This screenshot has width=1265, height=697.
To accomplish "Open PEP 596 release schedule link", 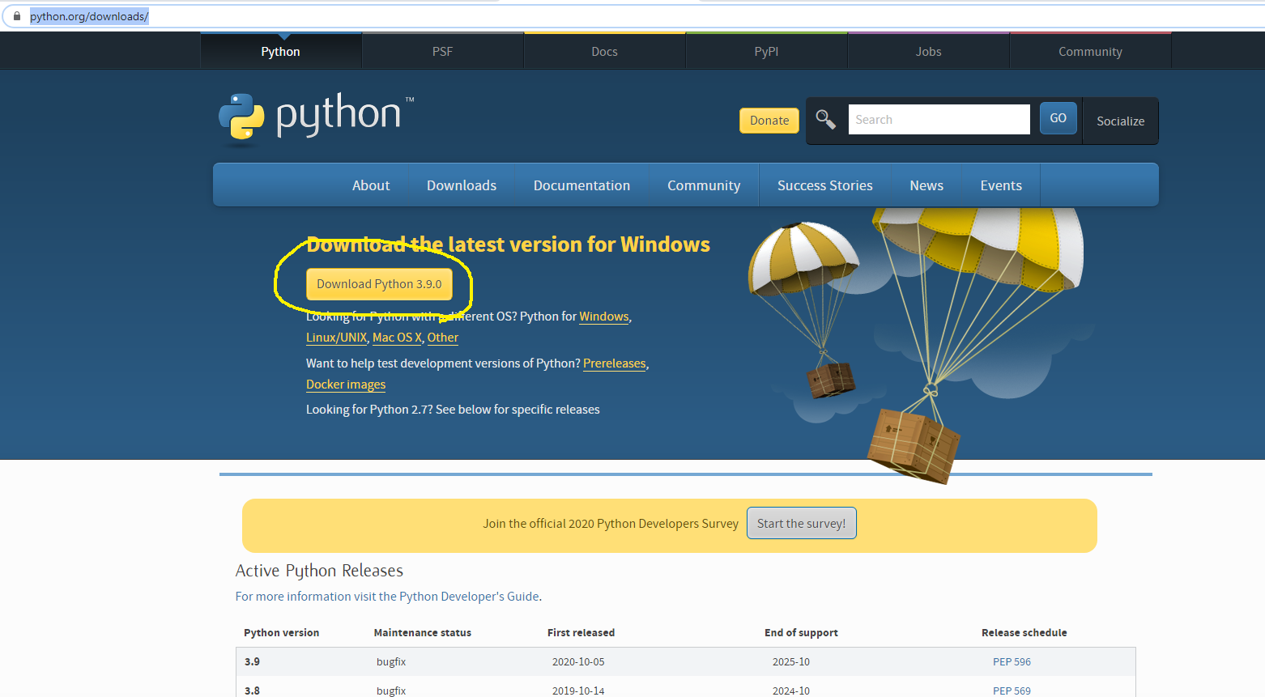I will [1012, 661].
